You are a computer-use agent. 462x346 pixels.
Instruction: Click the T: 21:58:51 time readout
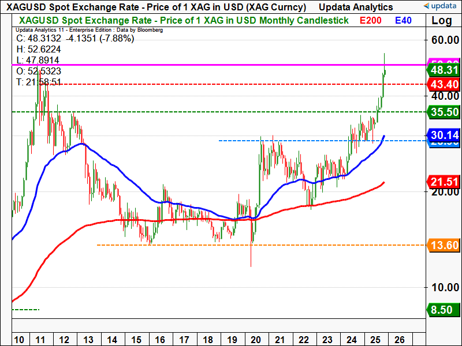coord(38,82)
